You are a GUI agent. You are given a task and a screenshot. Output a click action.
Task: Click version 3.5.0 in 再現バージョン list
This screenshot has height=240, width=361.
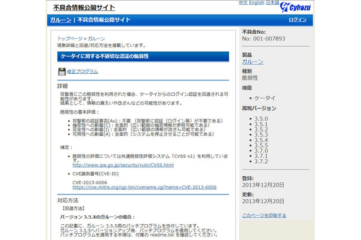pos(261,119)
